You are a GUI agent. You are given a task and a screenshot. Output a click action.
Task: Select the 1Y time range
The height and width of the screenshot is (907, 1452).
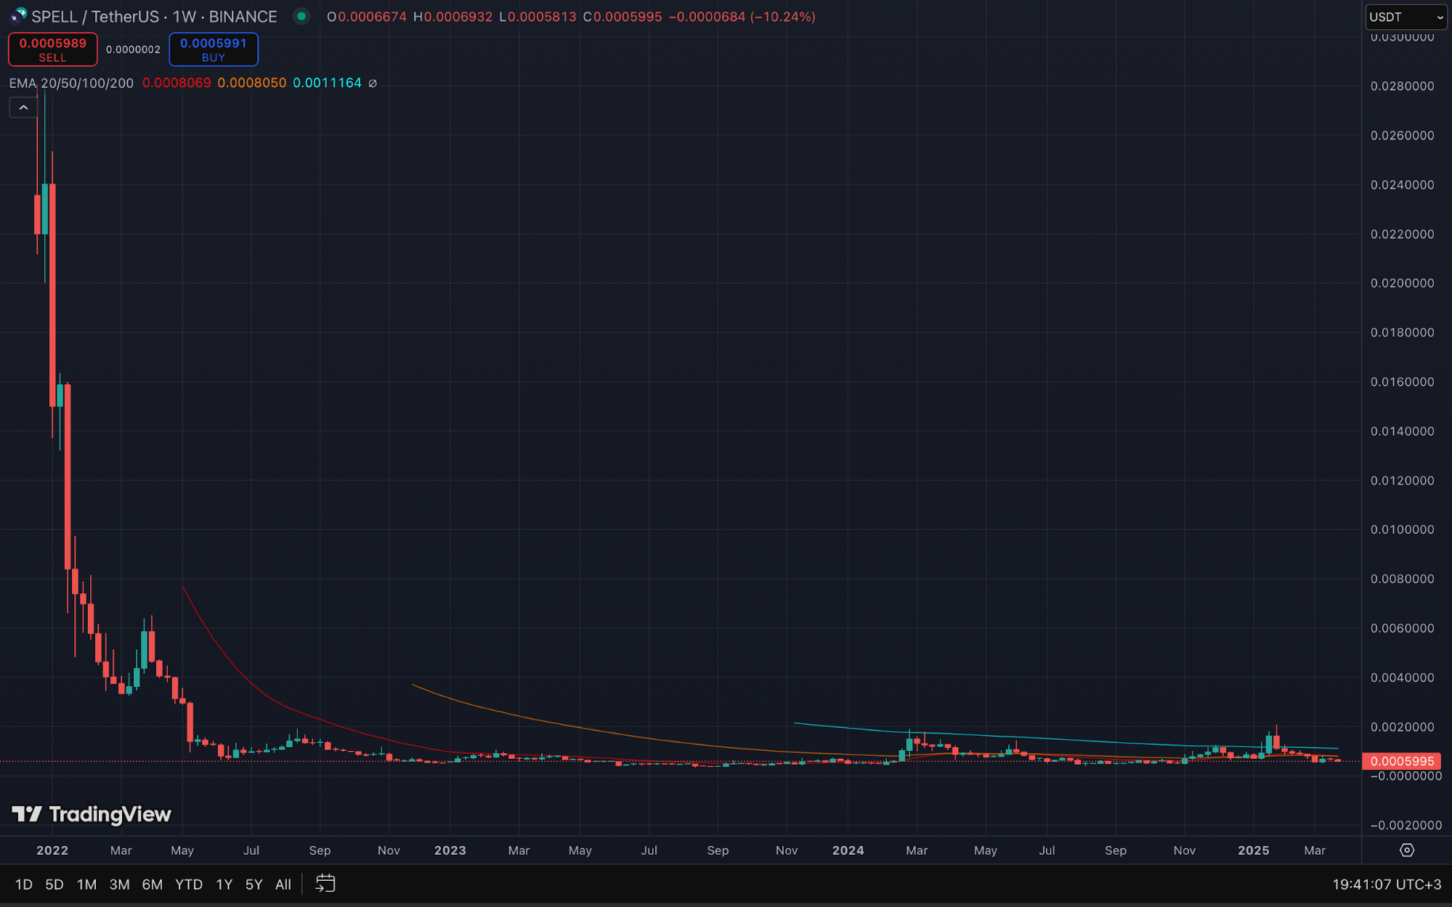[224, 884]
